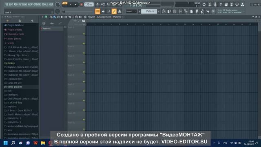Screen dimensions: 261x147
Task: Click the undo history circular arrow icon
Action: [x=204, y=4]
